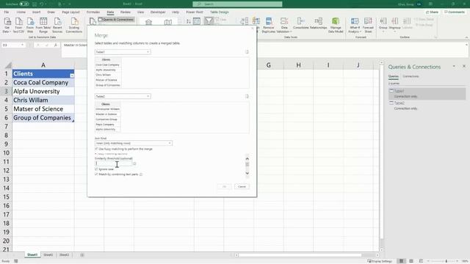The image size is (470, 264).
Task: Switch to the Home ribbon tab
Action: [x=21, y=12]
